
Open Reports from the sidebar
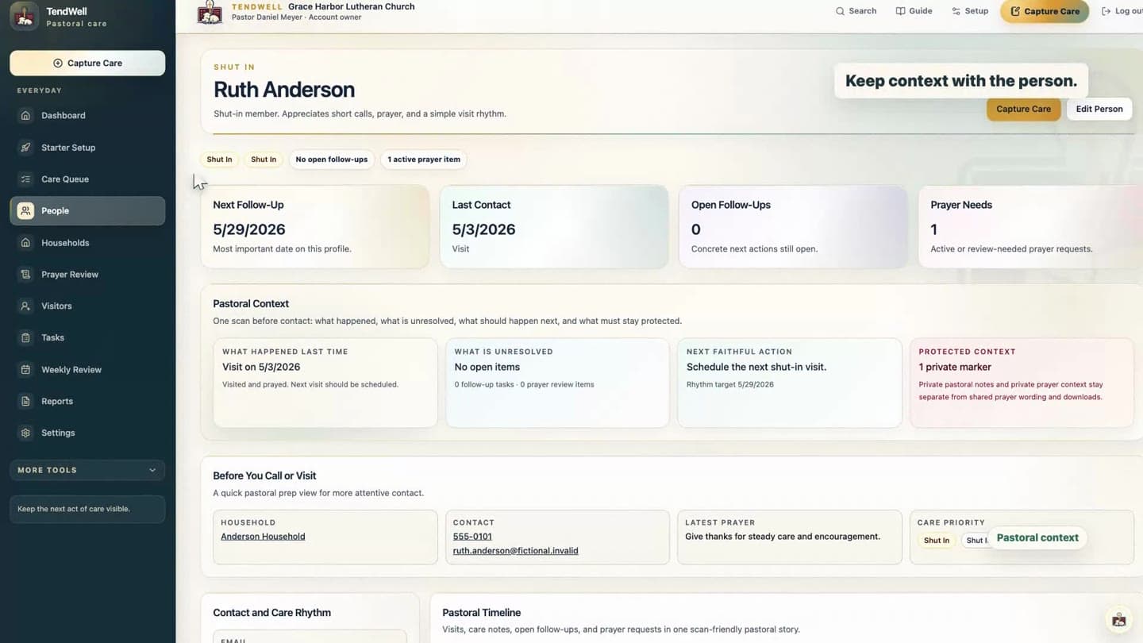87,402
